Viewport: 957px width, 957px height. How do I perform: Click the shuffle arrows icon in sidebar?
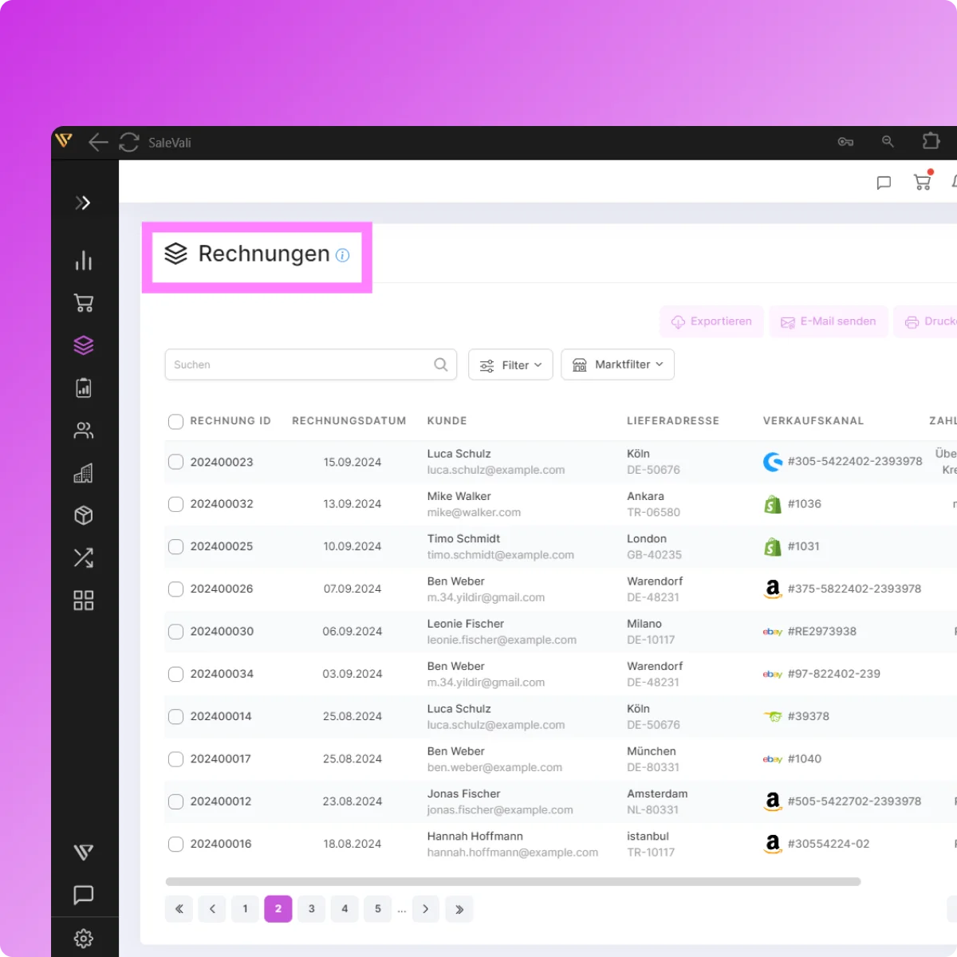click(x=83, y=557)
